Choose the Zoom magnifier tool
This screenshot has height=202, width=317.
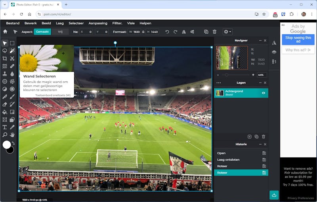coord(5,135)
